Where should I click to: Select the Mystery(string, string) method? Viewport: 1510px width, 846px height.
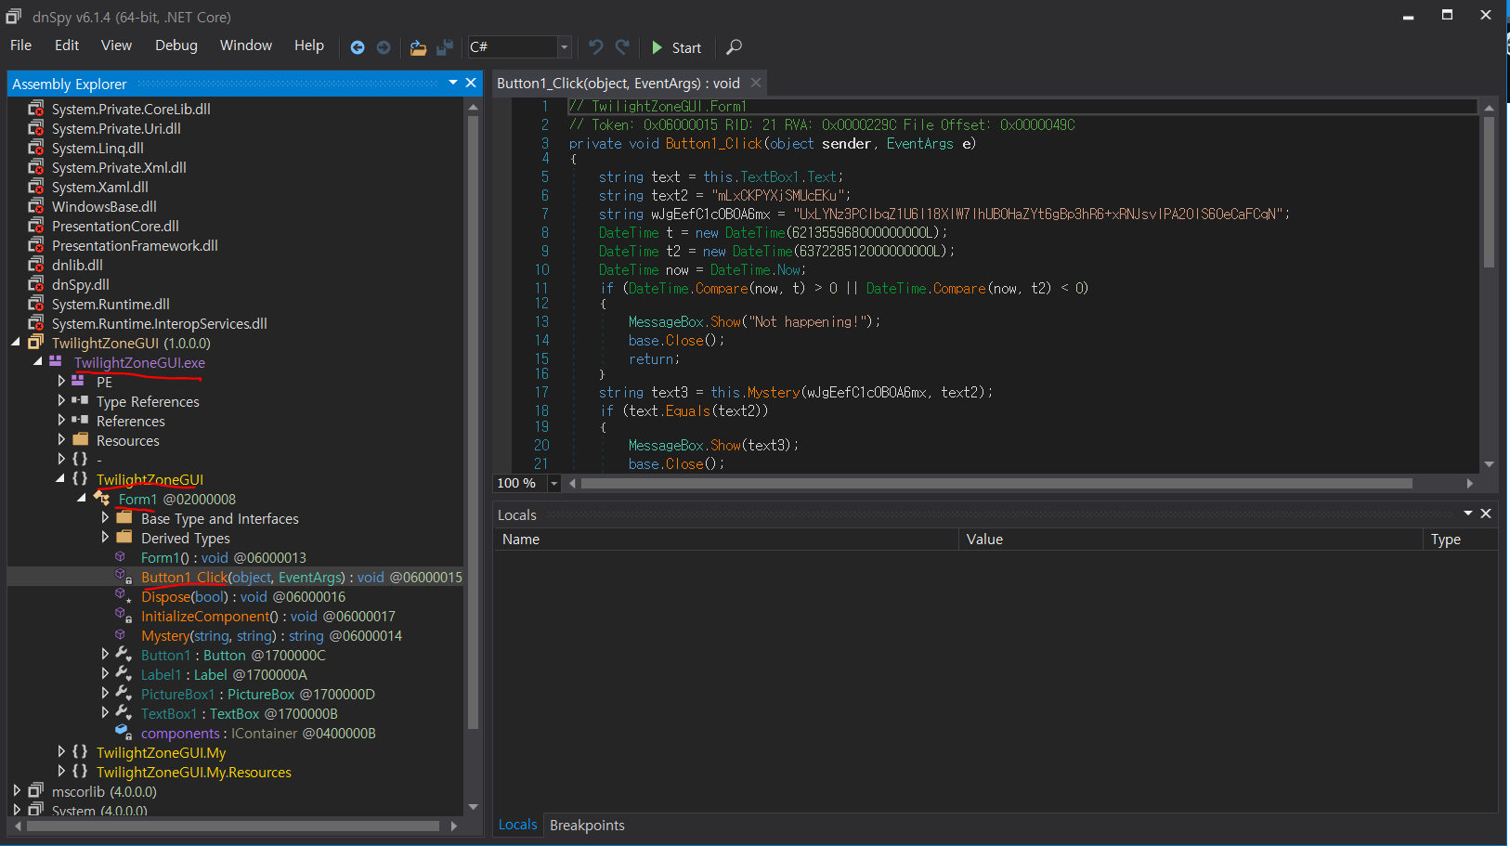209,636
